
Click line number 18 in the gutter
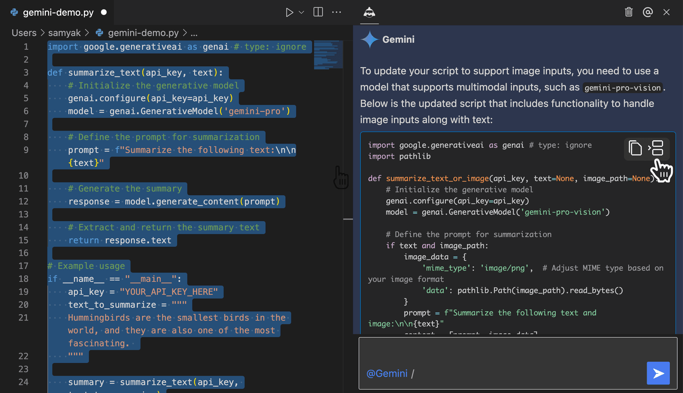pyautogui.click(x=23, y=279)
